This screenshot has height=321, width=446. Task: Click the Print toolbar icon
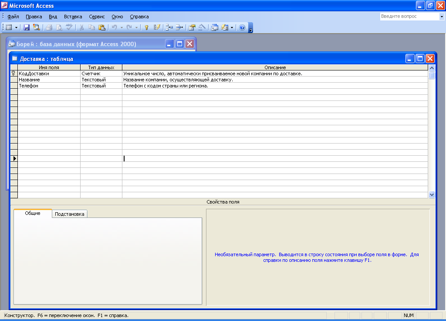click(49, 27)
